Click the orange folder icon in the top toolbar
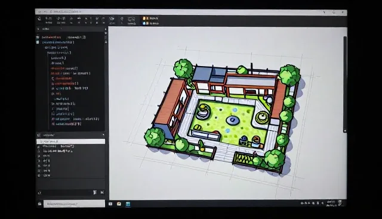This screenshot has width=382, height=219. coord(144,18)
